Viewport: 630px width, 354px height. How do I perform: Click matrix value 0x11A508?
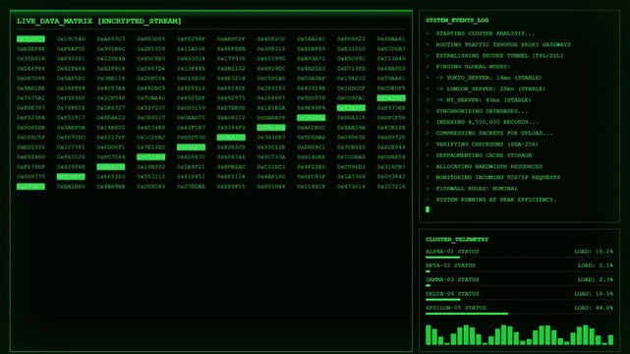(x=191, y=49)
